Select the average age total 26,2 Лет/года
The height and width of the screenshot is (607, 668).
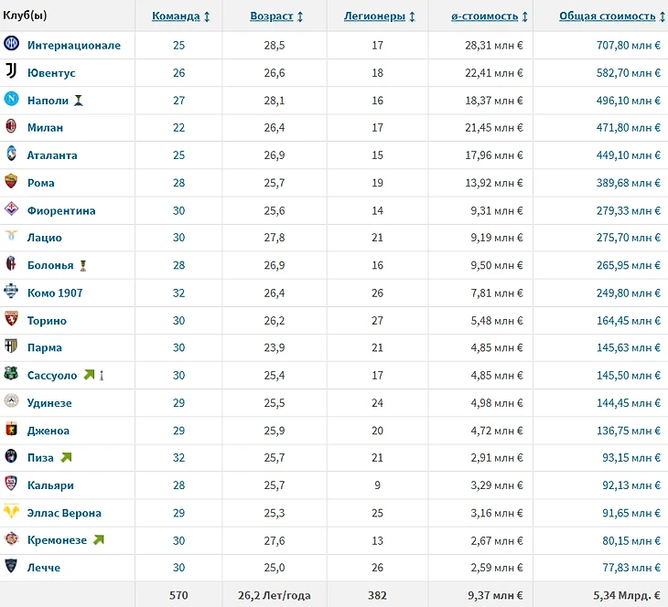275,595
